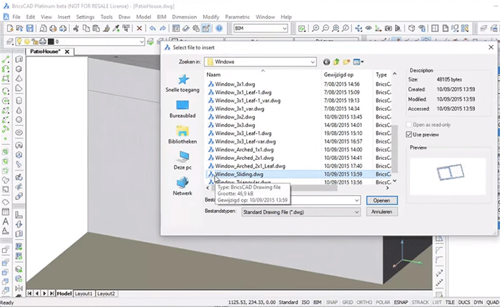Open the dialog's view menu dropdown arrow
500x307 pixels.
tap(362, 62)
